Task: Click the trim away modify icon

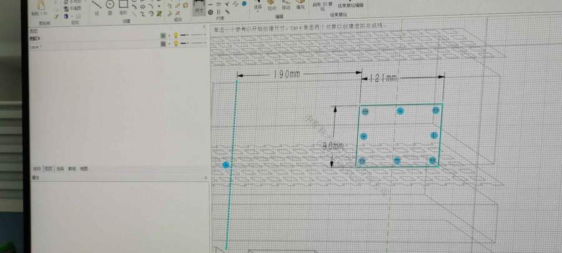Action: pyautogui.click(x=177, y=13)
